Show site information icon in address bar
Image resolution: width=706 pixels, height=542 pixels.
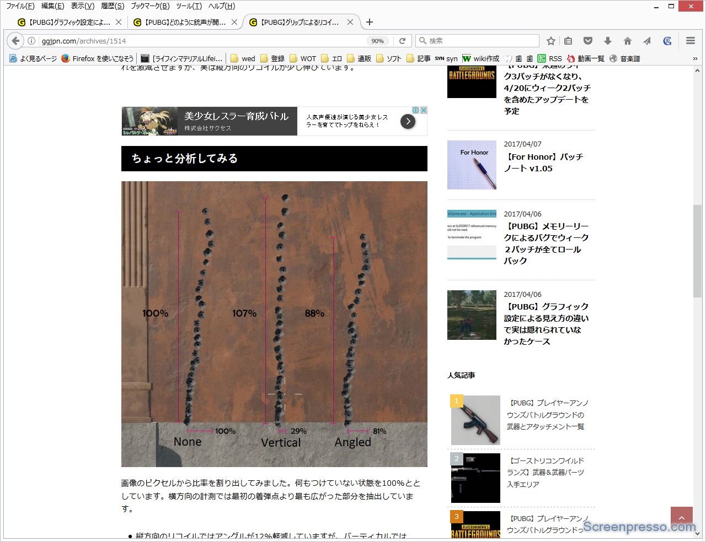click(32, 41)
